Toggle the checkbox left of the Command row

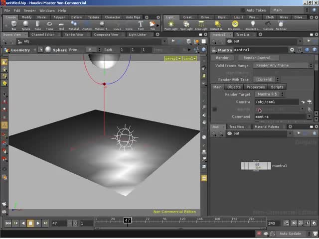tap(215, 109)
